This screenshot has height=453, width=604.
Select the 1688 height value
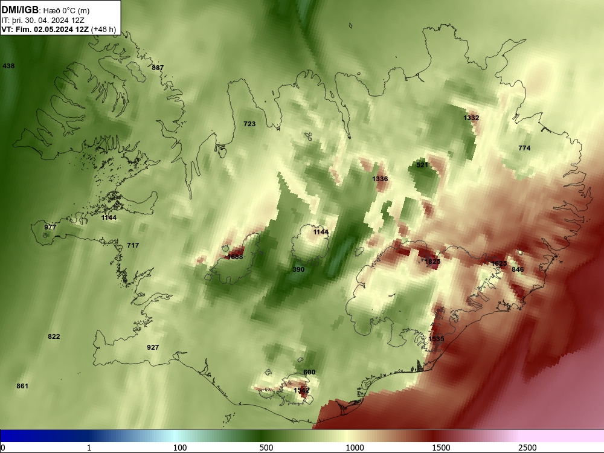(x=235, y=257)
